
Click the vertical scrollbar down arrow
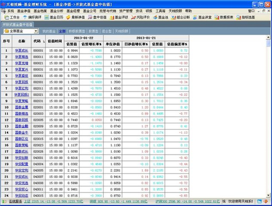coord(268,195)
